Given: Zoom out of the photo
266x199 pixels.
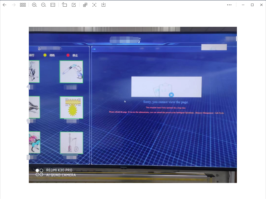Looking at the screenshot, I should point(44,5).
